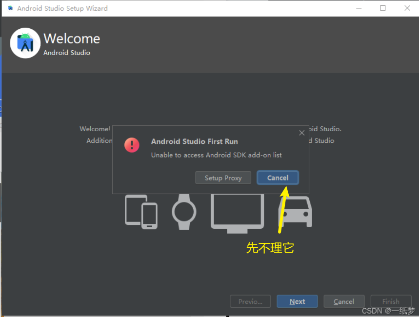Open Setup Proxy settings

[x=223, y=178]
